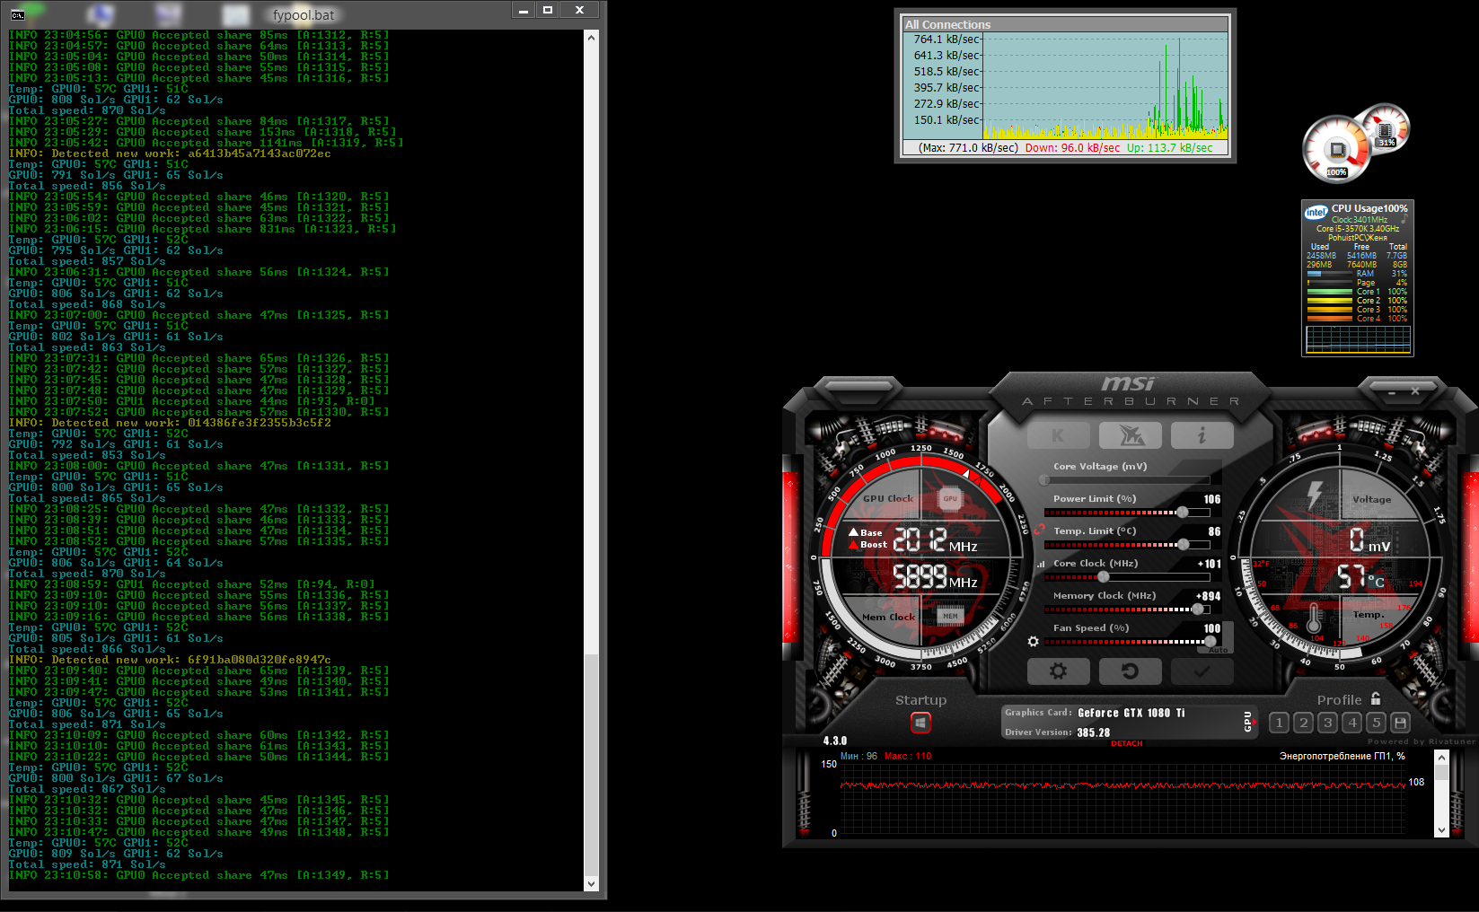Viewport: 1479px width, 912px height.
Task: Click the console scrollbar down arrow
Action: pyautogui.click(x=591, y=883)
